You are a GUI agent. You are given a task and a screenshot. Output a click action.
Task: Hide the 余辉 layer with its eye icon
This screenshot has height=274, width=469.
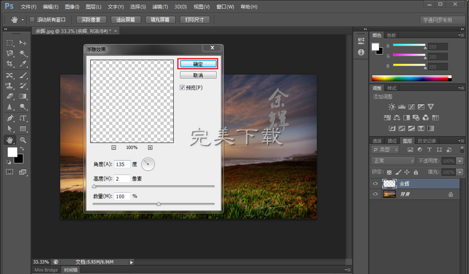tap(375, 184)
